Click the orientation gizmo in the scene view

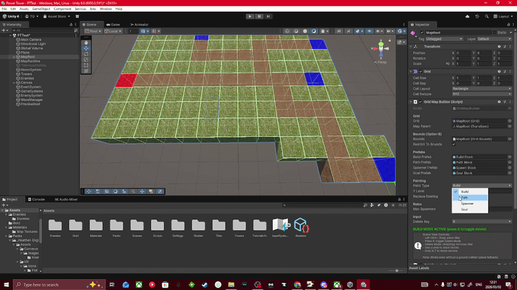click(x=381, y=49)
